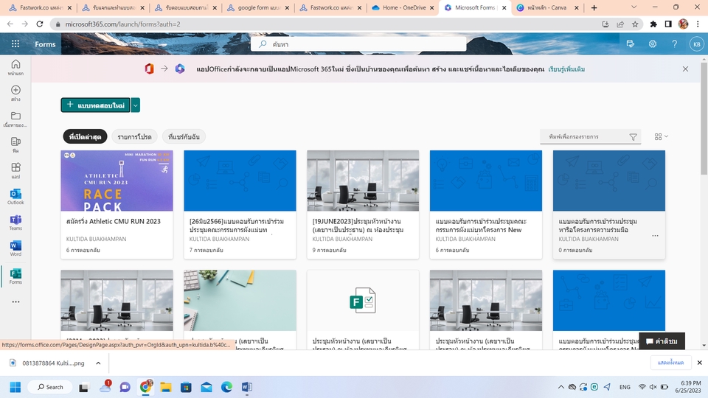708x398 pixels.
Task: Open Microsoft Store from the taskbar
Action: [x=186, y=387]
